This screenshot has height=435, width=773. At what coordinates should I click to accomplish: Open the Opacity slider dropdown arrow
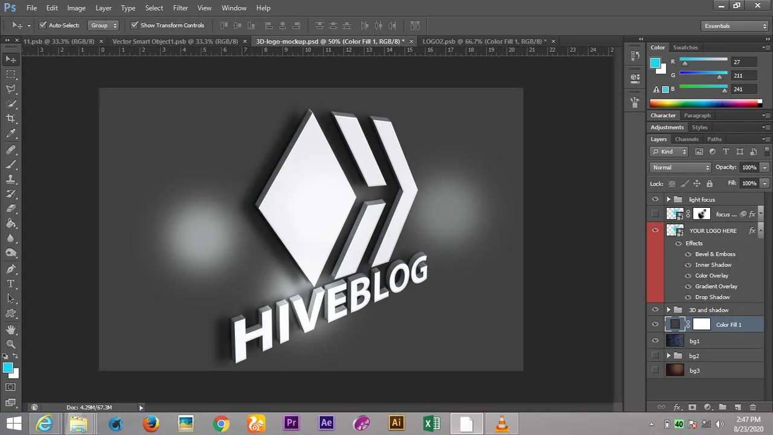coord(765,167)
